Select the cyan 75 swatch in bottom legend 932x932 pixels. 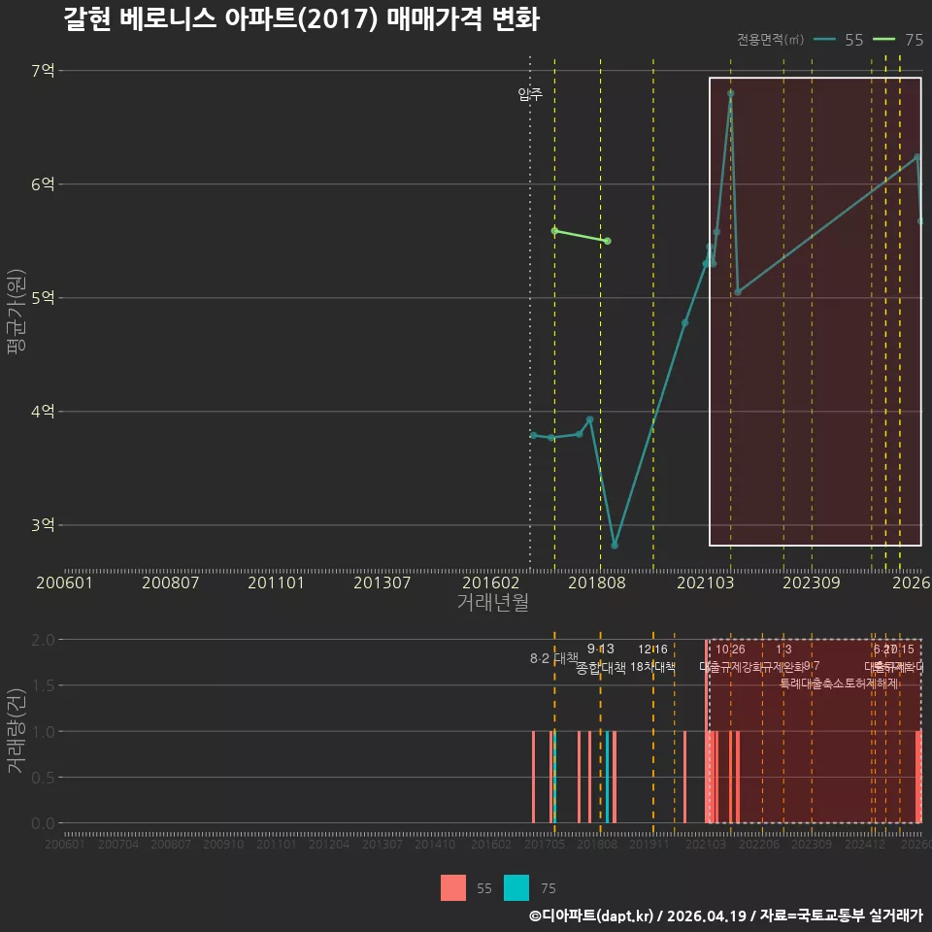[516, 887]
